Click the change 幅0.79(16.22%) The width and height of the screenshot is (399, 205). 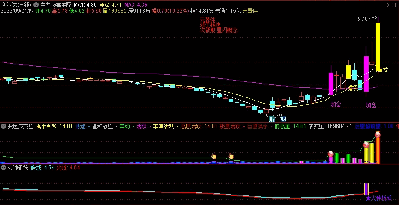coord(170,11)
